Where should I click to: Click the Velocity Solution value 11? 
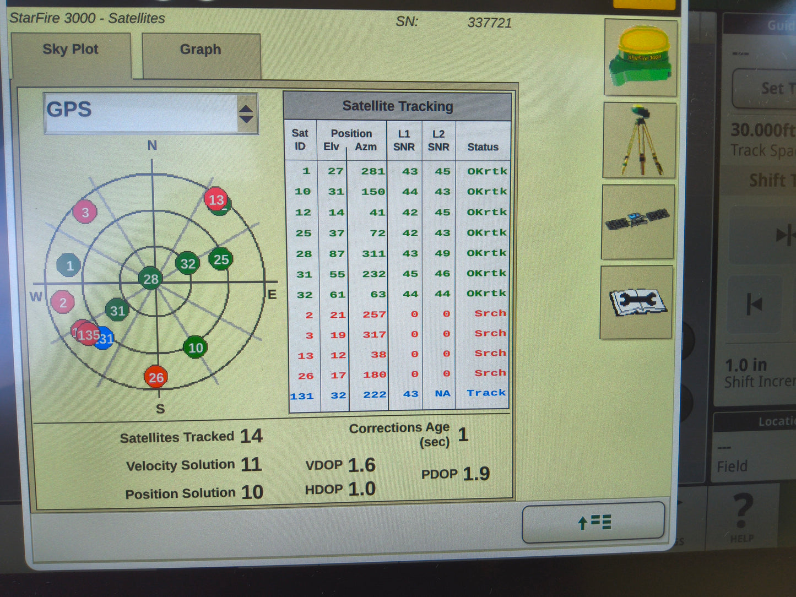click(251, 464)
